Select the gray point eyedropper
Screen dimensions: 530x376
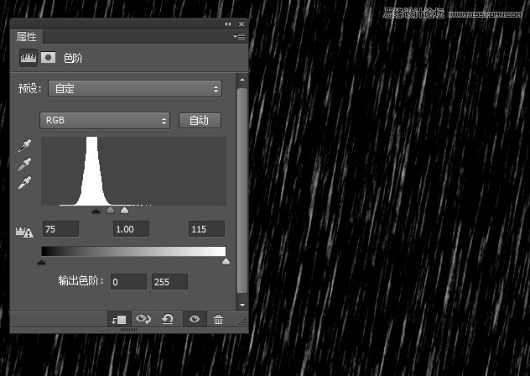(x=24, y=164)
